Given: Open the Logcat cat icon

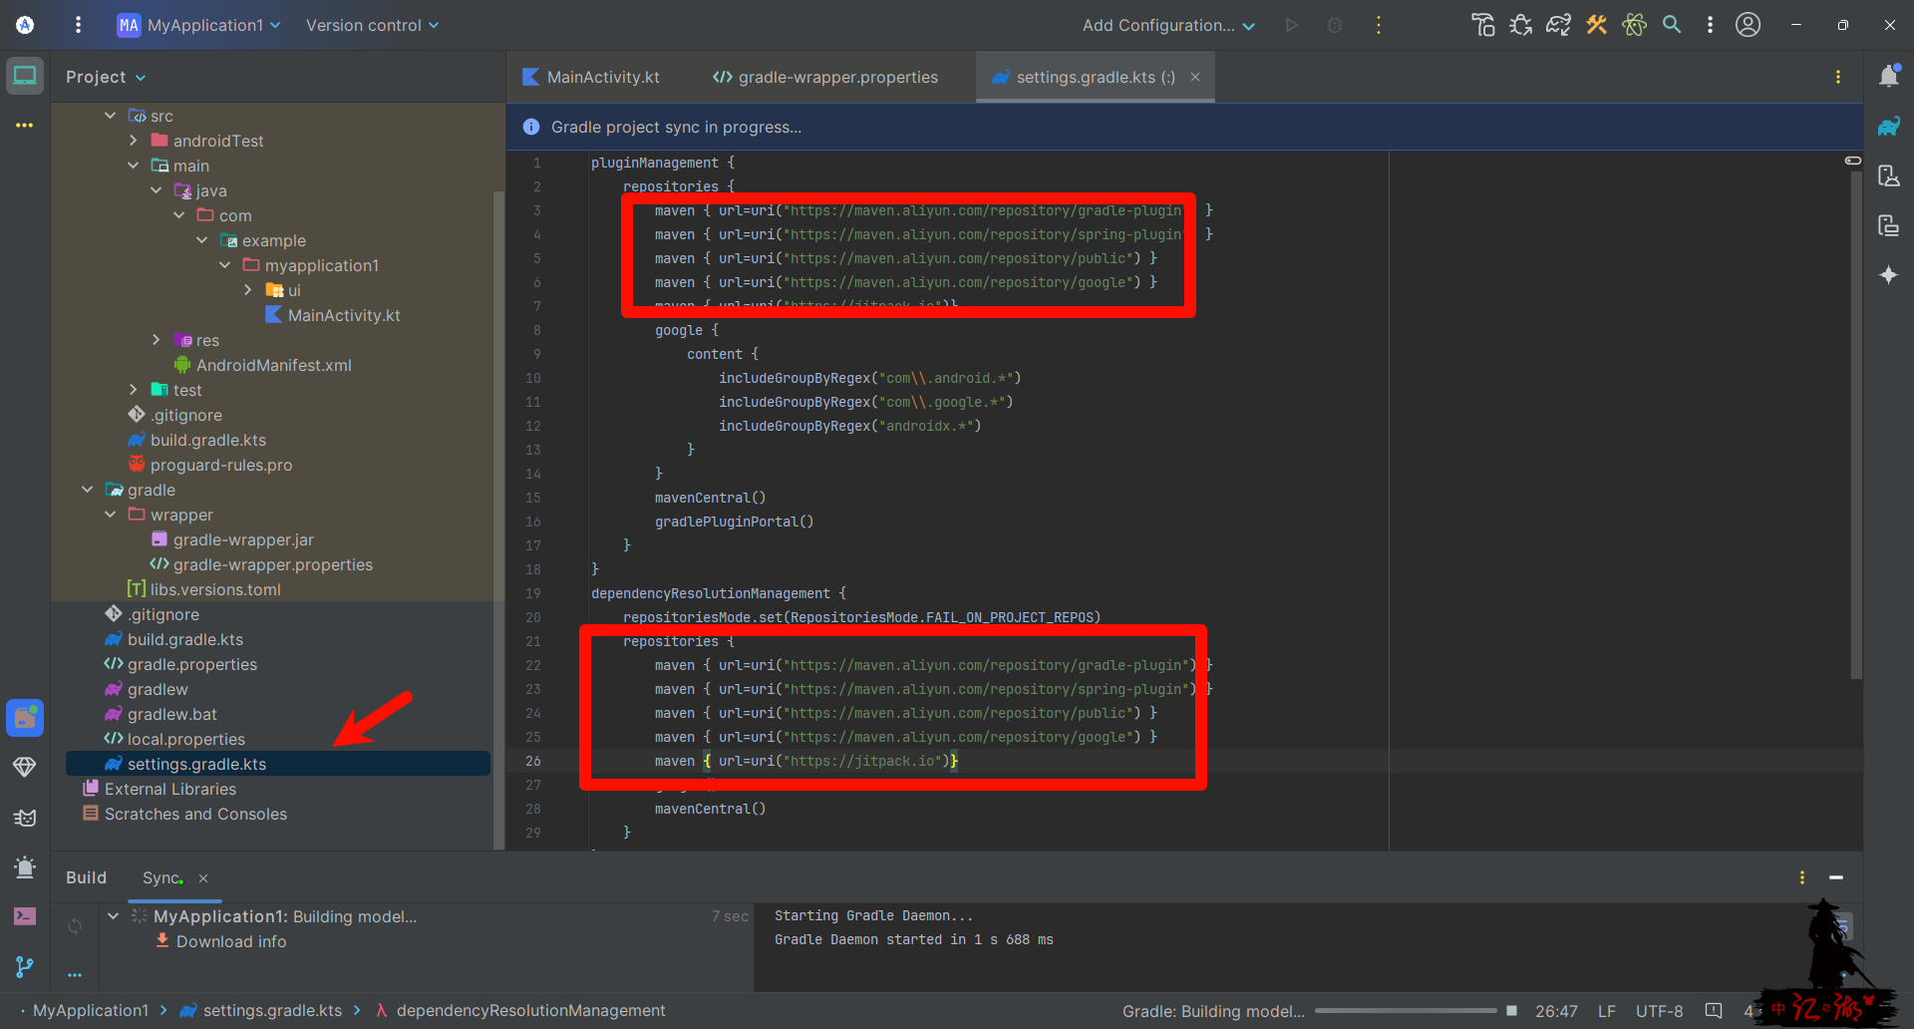Looking at the screenshot, I should pyautogui.click(x=25, y=818).
